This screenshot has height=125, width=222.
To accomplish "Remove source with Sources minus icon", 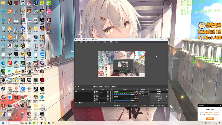I will tap(97, 103).
